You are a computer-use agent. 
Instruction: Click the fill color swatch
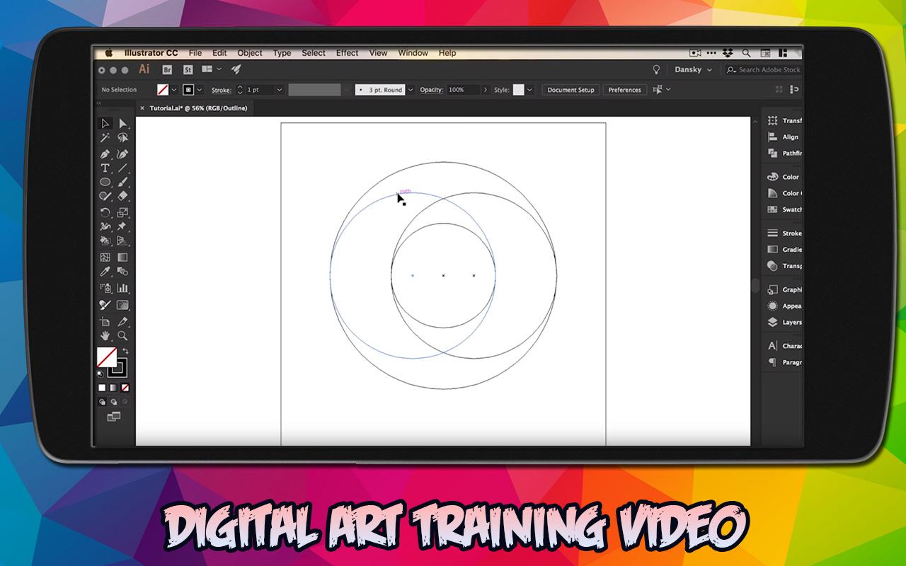pos(106,357)
